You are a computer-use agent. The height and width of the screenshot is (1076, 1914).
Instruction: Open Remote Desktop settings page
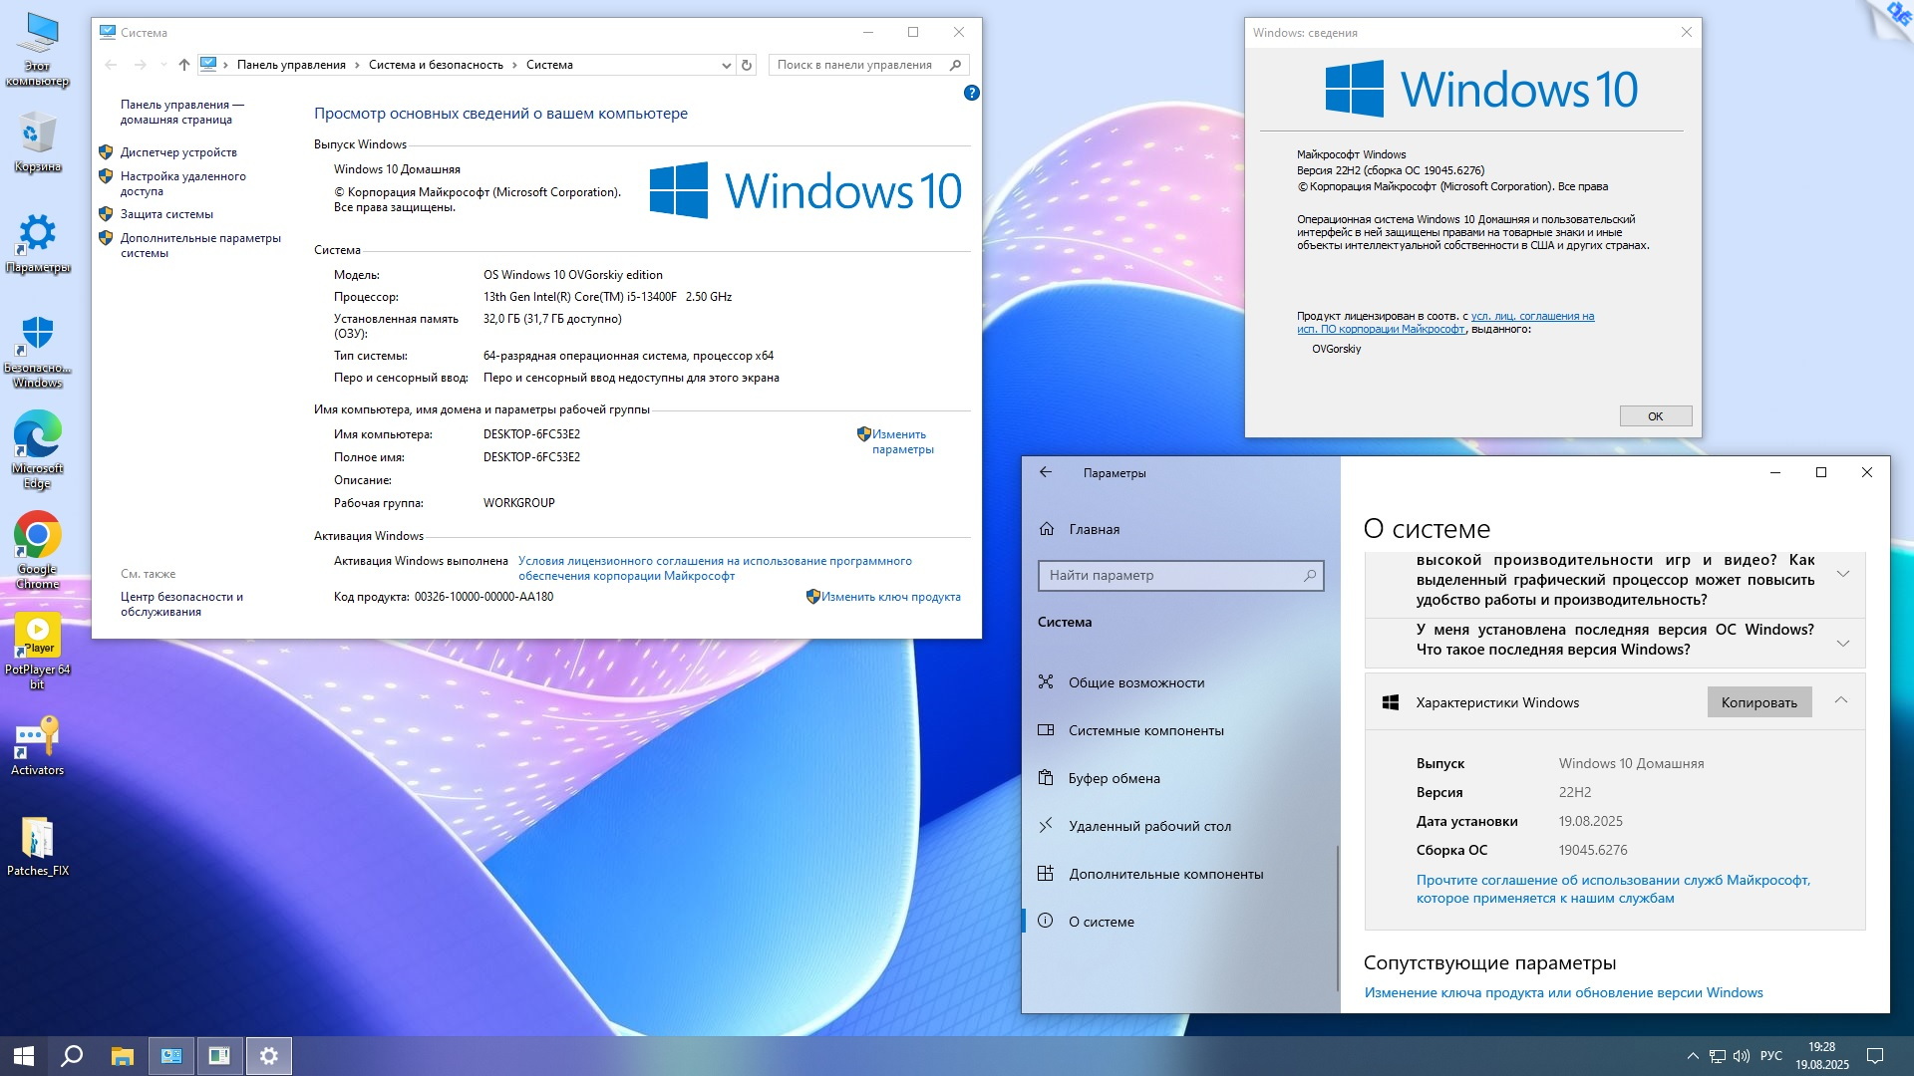1149,826
